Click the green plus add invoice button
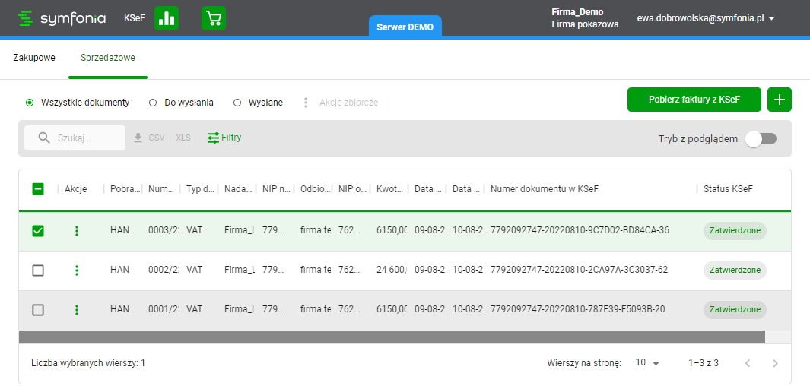This screenshot has height=386, width=810. pyautogui.click(x=780, y=100)
